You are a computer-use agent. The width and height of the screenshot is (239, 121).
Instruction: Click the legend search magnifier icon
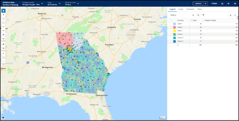[x=198, y=15]
